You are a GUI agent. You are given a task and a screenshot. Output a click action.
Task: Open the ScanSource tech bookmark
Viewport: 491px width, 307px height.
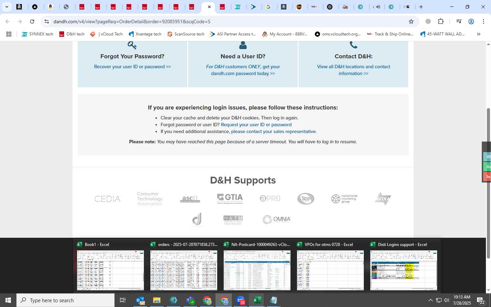(x=186, y=34)
